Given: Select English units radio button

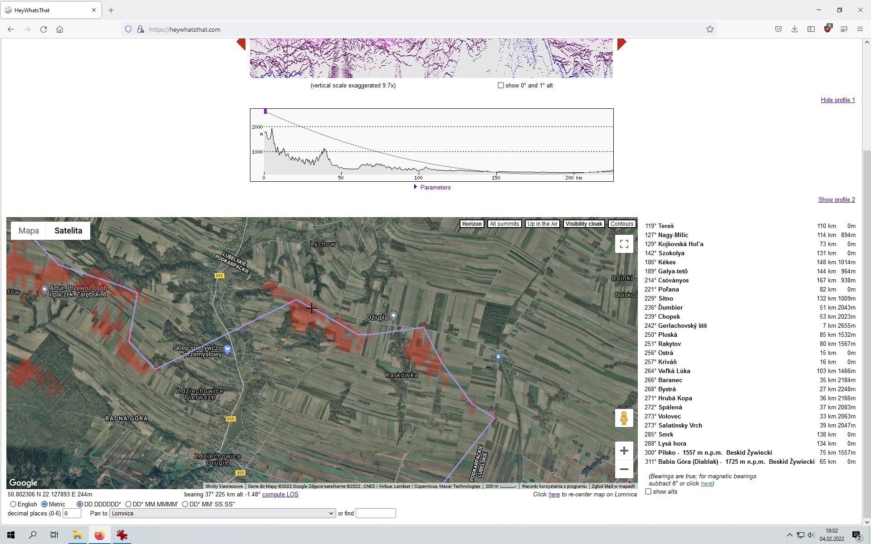Looking at the screenshot, I should point(13,504).
